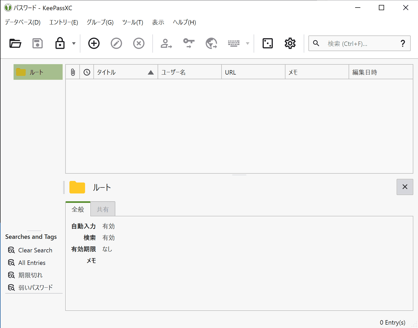This screenshot has width=418, height=328.
Task: Switch to 全般 tab
Action: pyautogui.click(x=78, y=209)
